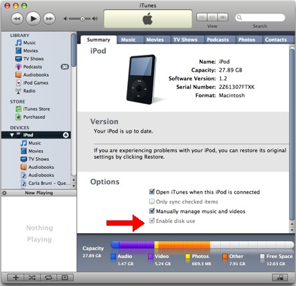Adjust the volume slider
This screenshot has height=286, width=296.
pyautogui.click(x=80, y=19)
